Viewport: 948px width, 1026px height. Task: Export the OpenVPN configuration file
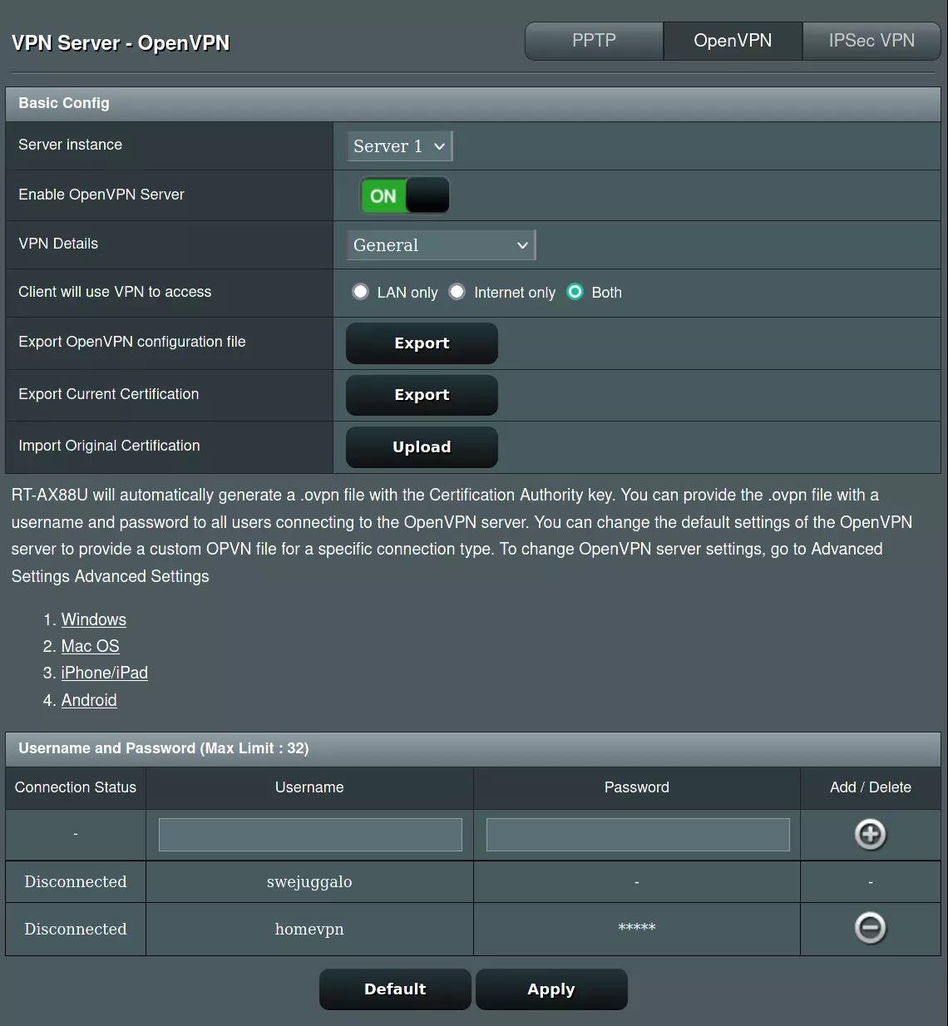point(422,343)
